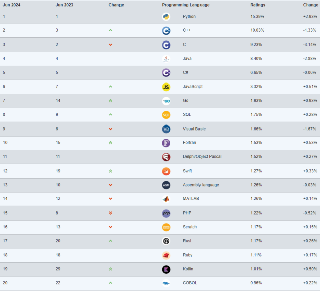Click the SQL database icon
Image resolution: width=320 pixels, height=291 pixels.
[x=166, y=115]
